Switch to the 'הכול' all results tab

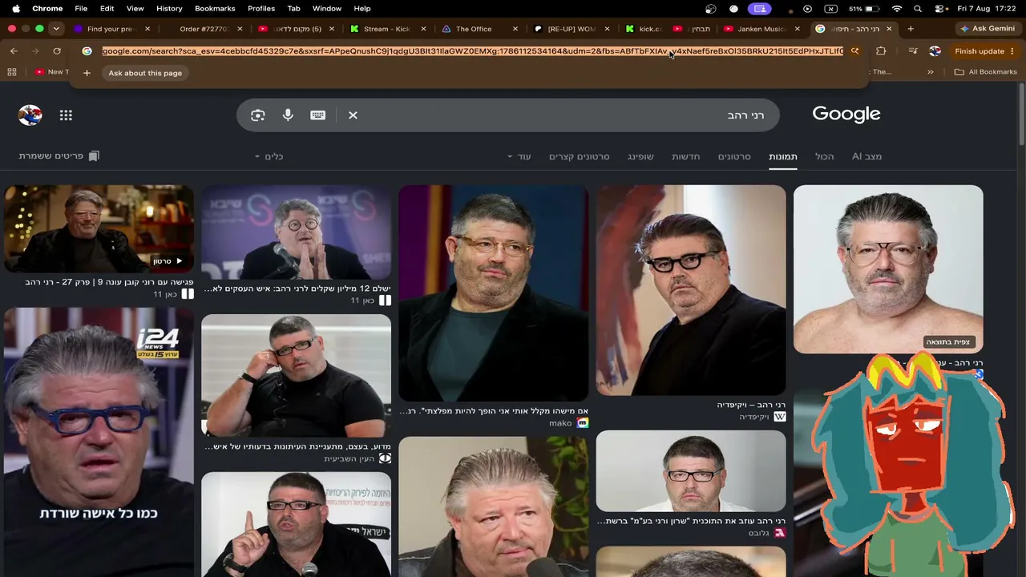tap(825, 156)
